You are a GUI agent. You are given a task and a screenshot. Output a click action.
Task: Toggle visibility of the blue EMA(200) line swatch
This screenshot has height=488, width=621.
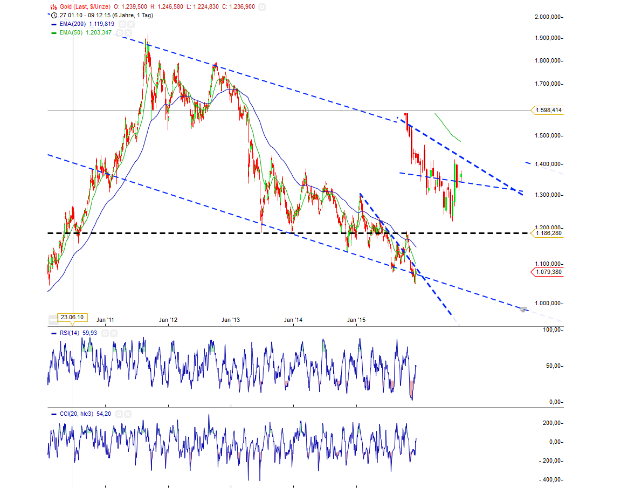pos(54,24)
